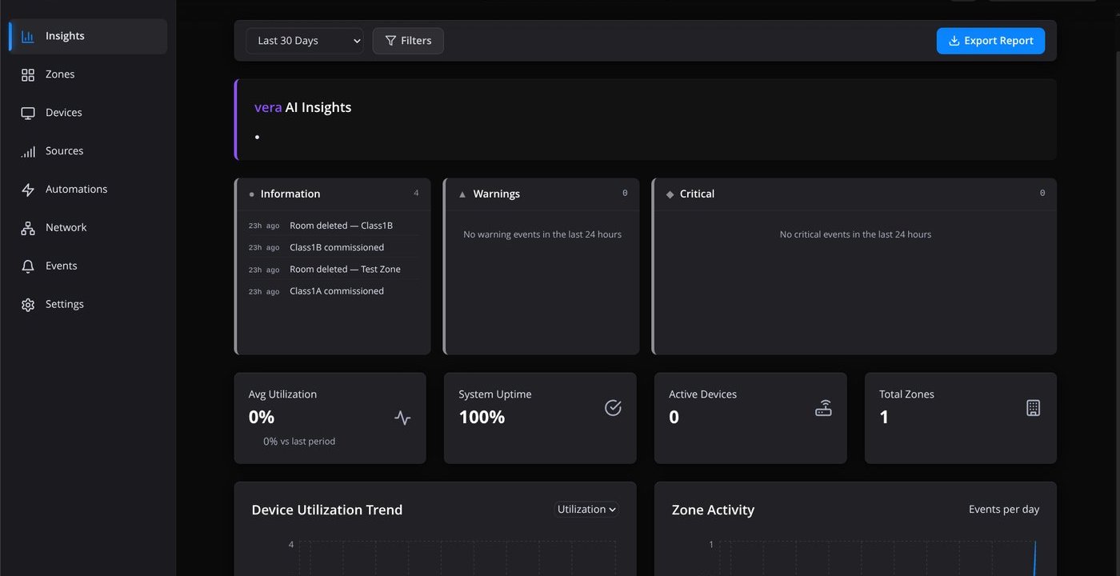1120x576 pixels.
Task: Click the Events bell icon in the sidebar
Action: (x=28, y=265)
